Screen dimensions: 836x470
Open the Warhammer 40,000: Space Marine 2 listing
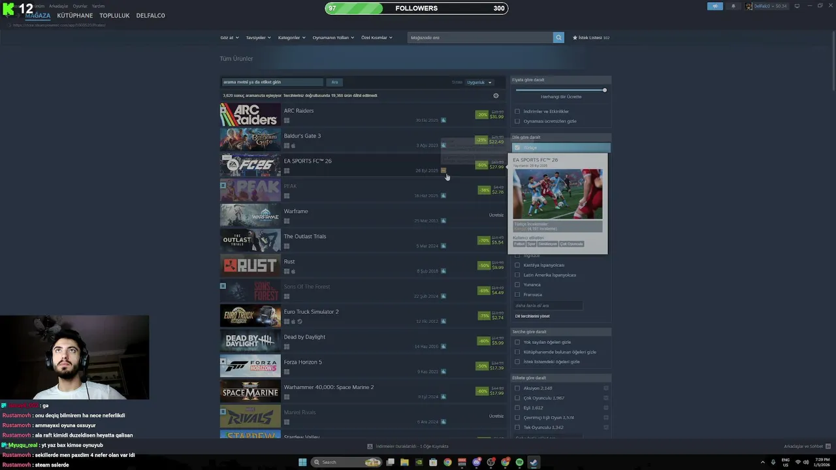[x=363, y=392]
